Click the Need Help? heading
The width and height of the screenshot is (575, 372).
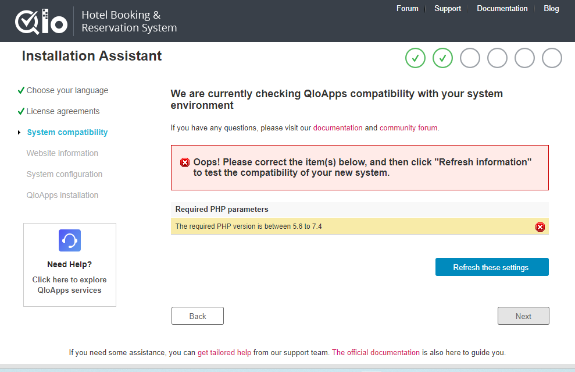(x=69, y=264)
